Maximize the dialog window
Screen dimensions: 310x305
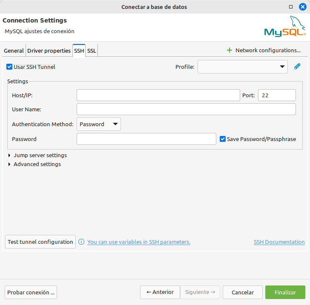291,7
